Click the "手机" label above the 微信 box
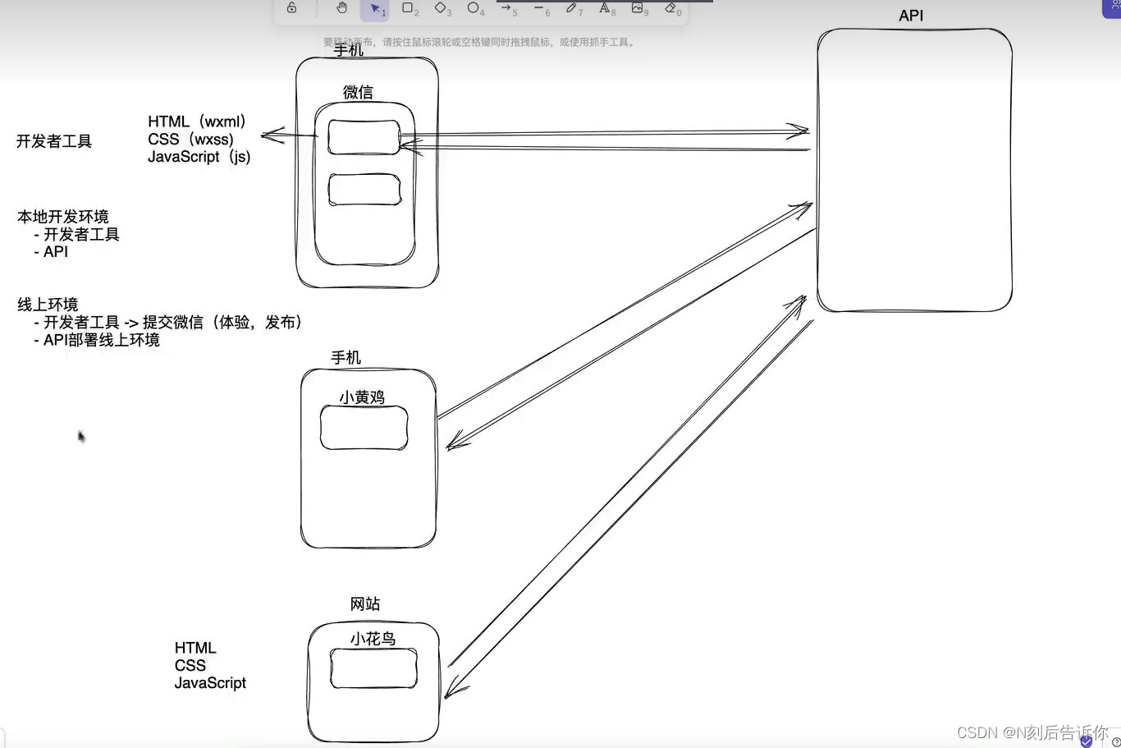The height and width of the screenshot is (748, 1121). tap(348, 50)
